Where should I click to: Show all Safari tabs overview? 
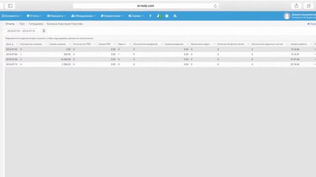click(x=309, y=6)
